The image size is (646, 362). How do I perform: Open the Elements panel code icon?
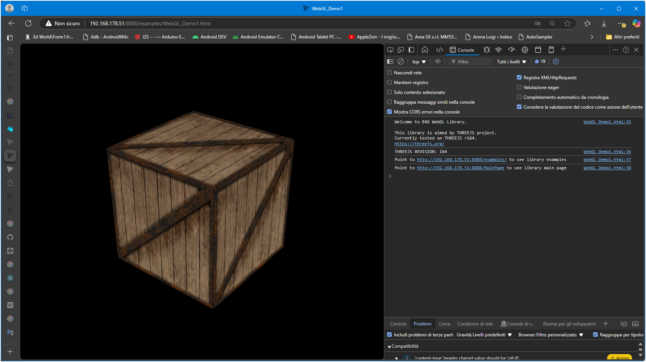tap(440, 50)
